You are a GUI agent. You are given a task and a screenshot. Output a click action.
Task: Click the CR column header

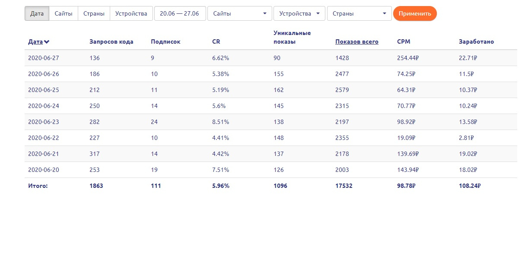tap(216, 42)
